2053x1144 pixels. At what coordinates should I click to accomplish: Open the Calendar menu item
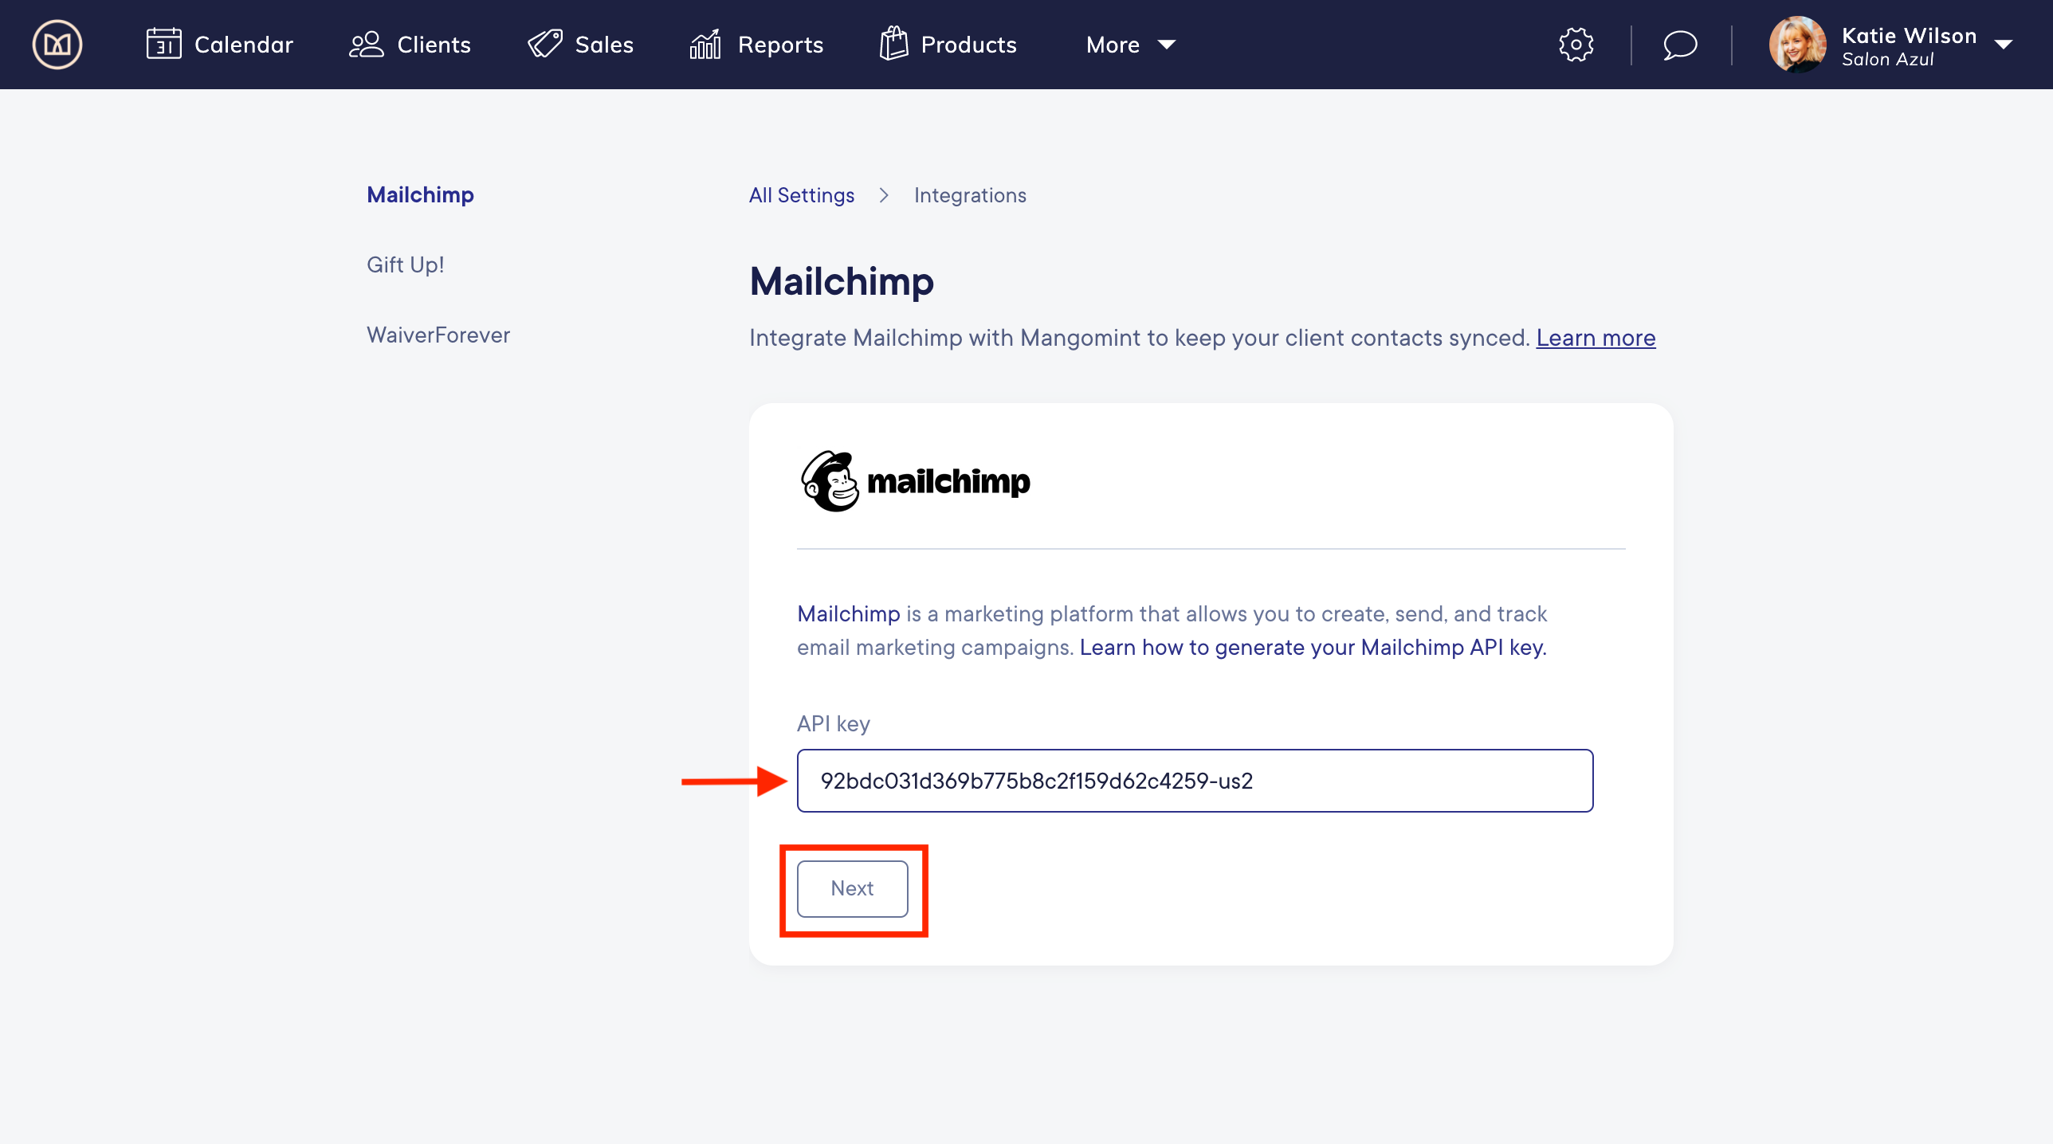pyautogui.click(x=220, y=45)
